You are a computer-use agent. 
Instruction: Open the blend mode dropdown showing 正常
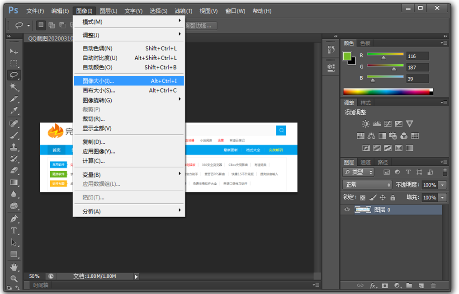368,185
